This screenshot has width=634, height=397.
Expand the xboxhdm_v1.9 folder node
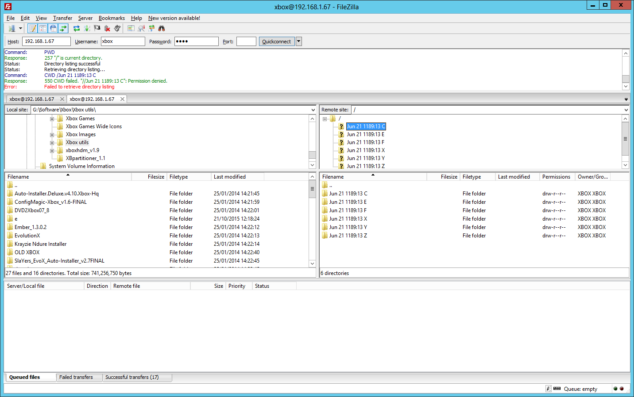tap(52, 151)
